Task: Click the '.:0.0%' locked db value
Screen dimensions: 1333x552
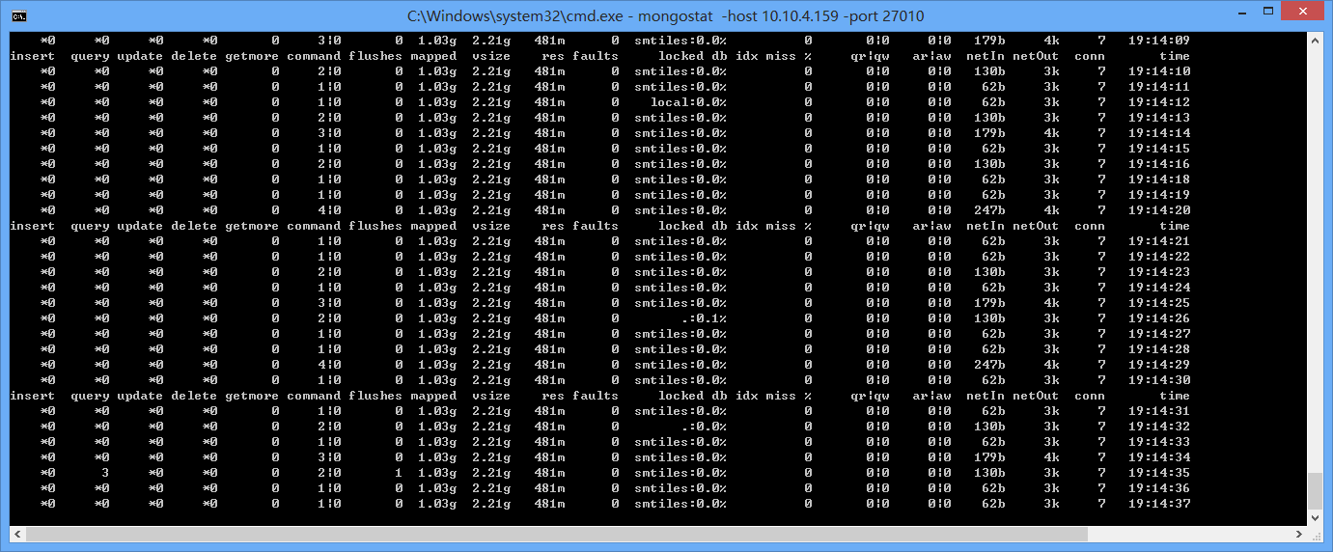Action: [x=703, y=427]
